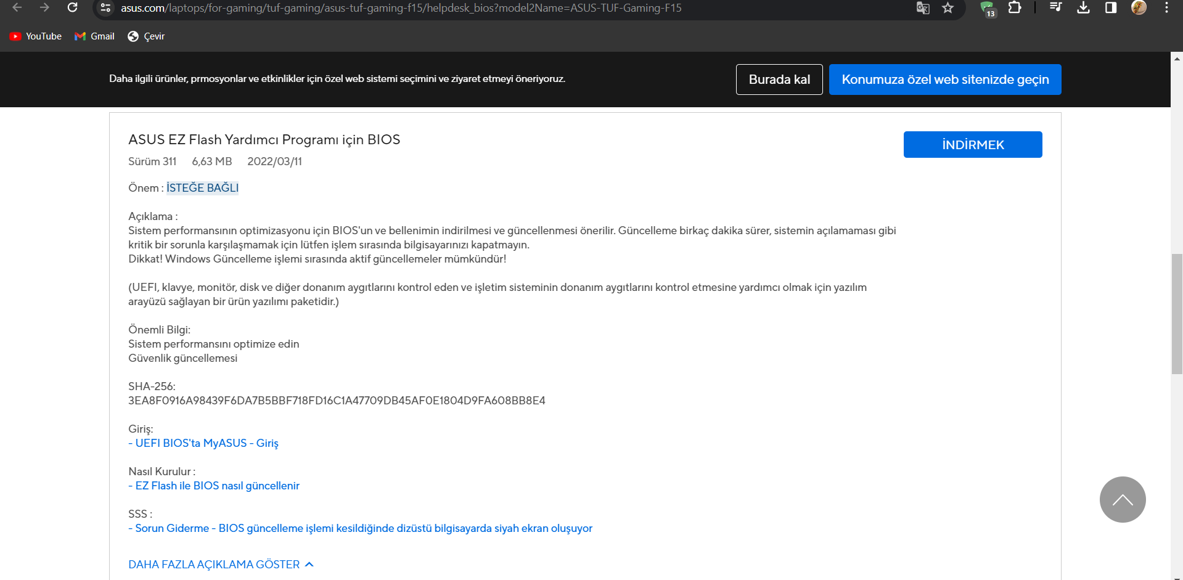Click the 2022/03/11 release date
This screenshot has width=1183, height=580.
[x=274, y=161]
